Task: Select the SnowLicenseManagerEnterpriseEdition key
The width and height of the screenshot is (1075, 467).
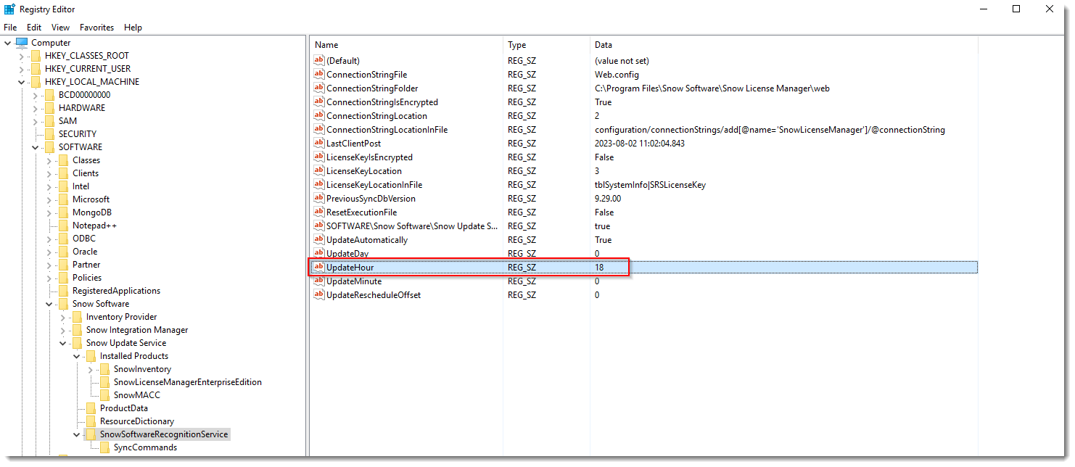Action: 188,382
